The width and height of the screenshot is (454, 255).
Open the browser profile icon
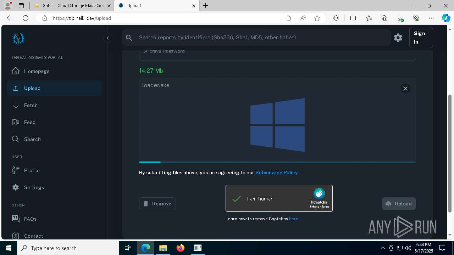click(8, 6)
